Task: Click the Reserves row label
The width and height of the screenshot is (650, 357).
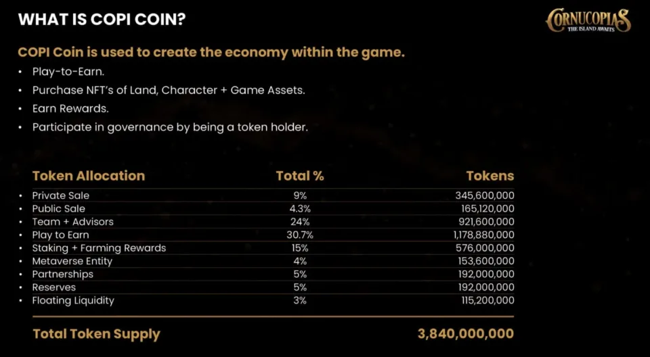Action: 54,287
